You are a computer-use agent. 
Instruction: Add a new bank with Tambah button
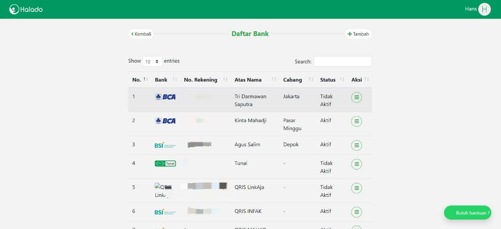pos(358,34)
